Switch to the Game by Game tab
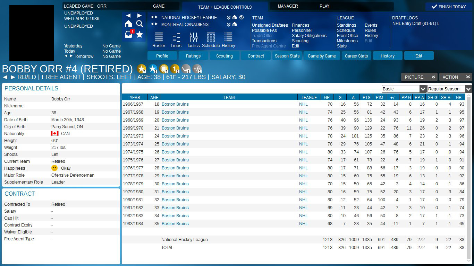This screenshot has height=266, width=474. 322,56
